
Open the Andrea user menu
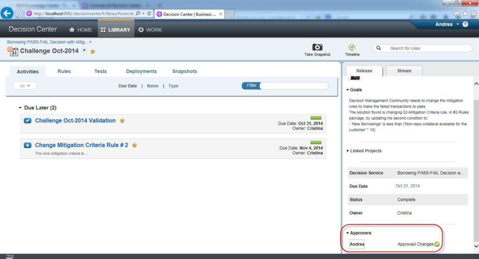point(447,24)
